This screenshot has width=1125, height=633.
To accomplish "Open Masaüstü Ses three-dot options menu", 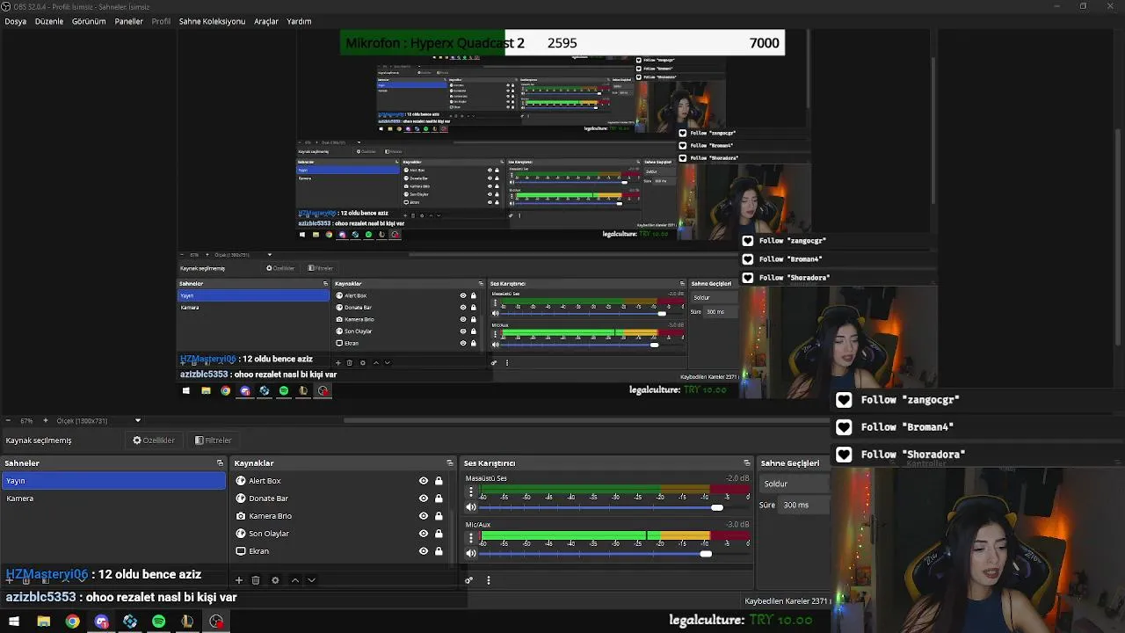I will tap(471, 492).
